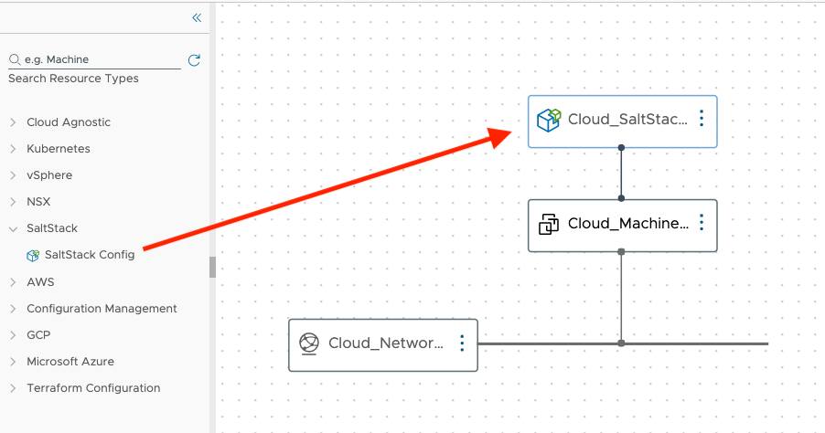Click the vSphere label
This screenshot has width=825, height=433.
pyautogui.click(x=49, y=175)
